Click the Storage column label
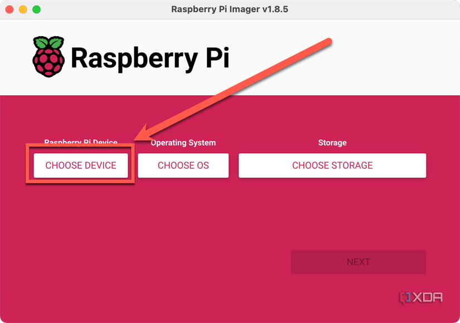The width and height of the screenshot is (460, 323). 332,143
